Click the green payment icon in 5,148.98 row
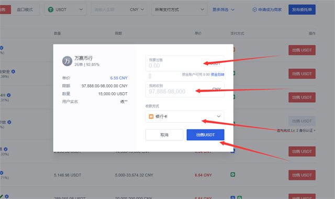This screenshot has height=199, width=335. click(x=232, y=174)
